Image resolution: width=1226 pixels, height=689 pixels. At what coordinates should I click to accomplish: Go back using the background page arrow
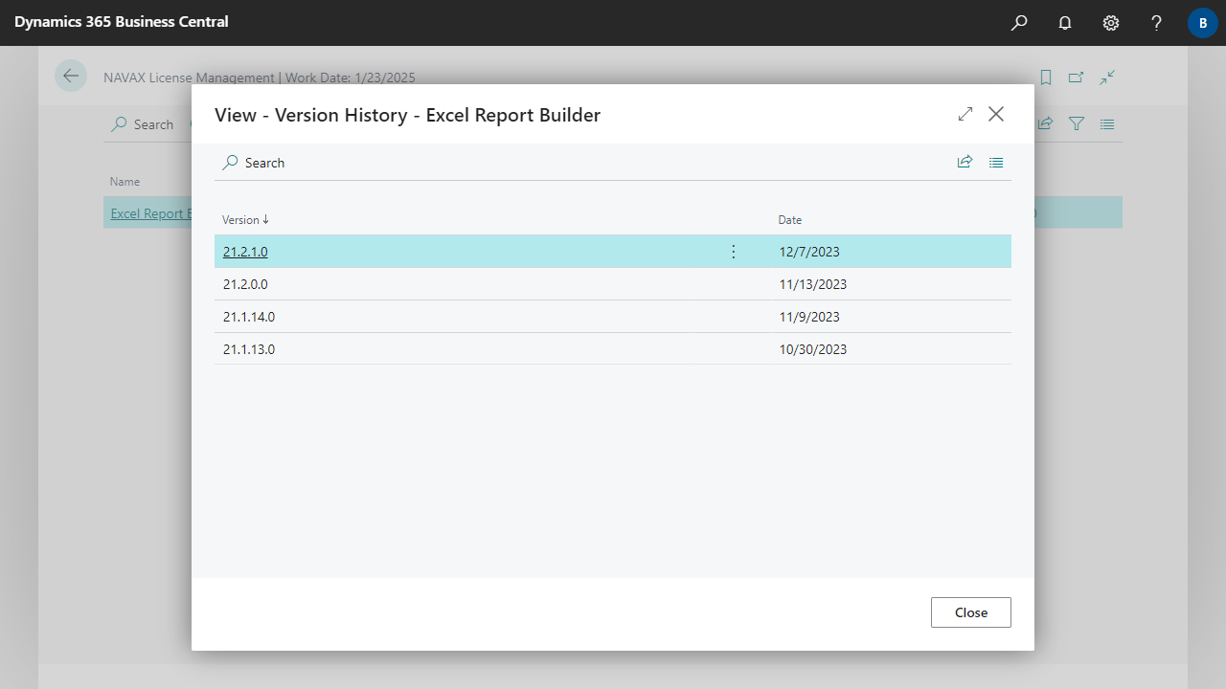71,76
